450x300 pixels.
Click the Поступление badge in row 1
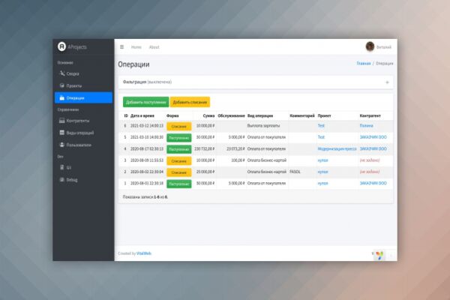coord(178,184)
